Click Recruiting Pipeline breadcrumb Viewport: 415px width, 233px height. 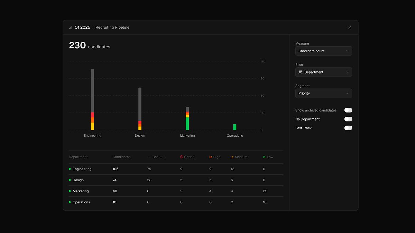coord(112,27)
